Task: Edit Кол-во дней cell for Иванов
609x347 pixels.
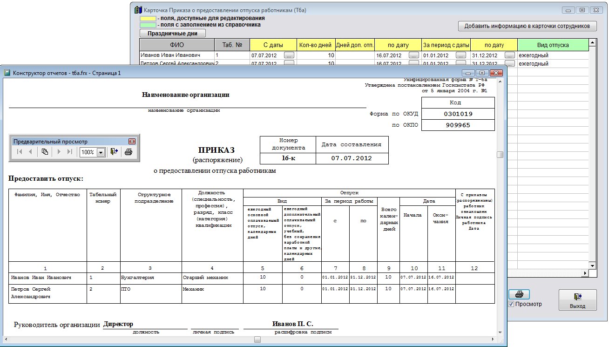Action: pyautogui.click(x=315, y=55)
